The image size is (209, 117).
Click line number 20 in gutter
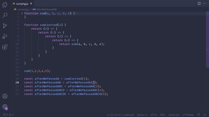pyautogui.click(x=17, y=83)
